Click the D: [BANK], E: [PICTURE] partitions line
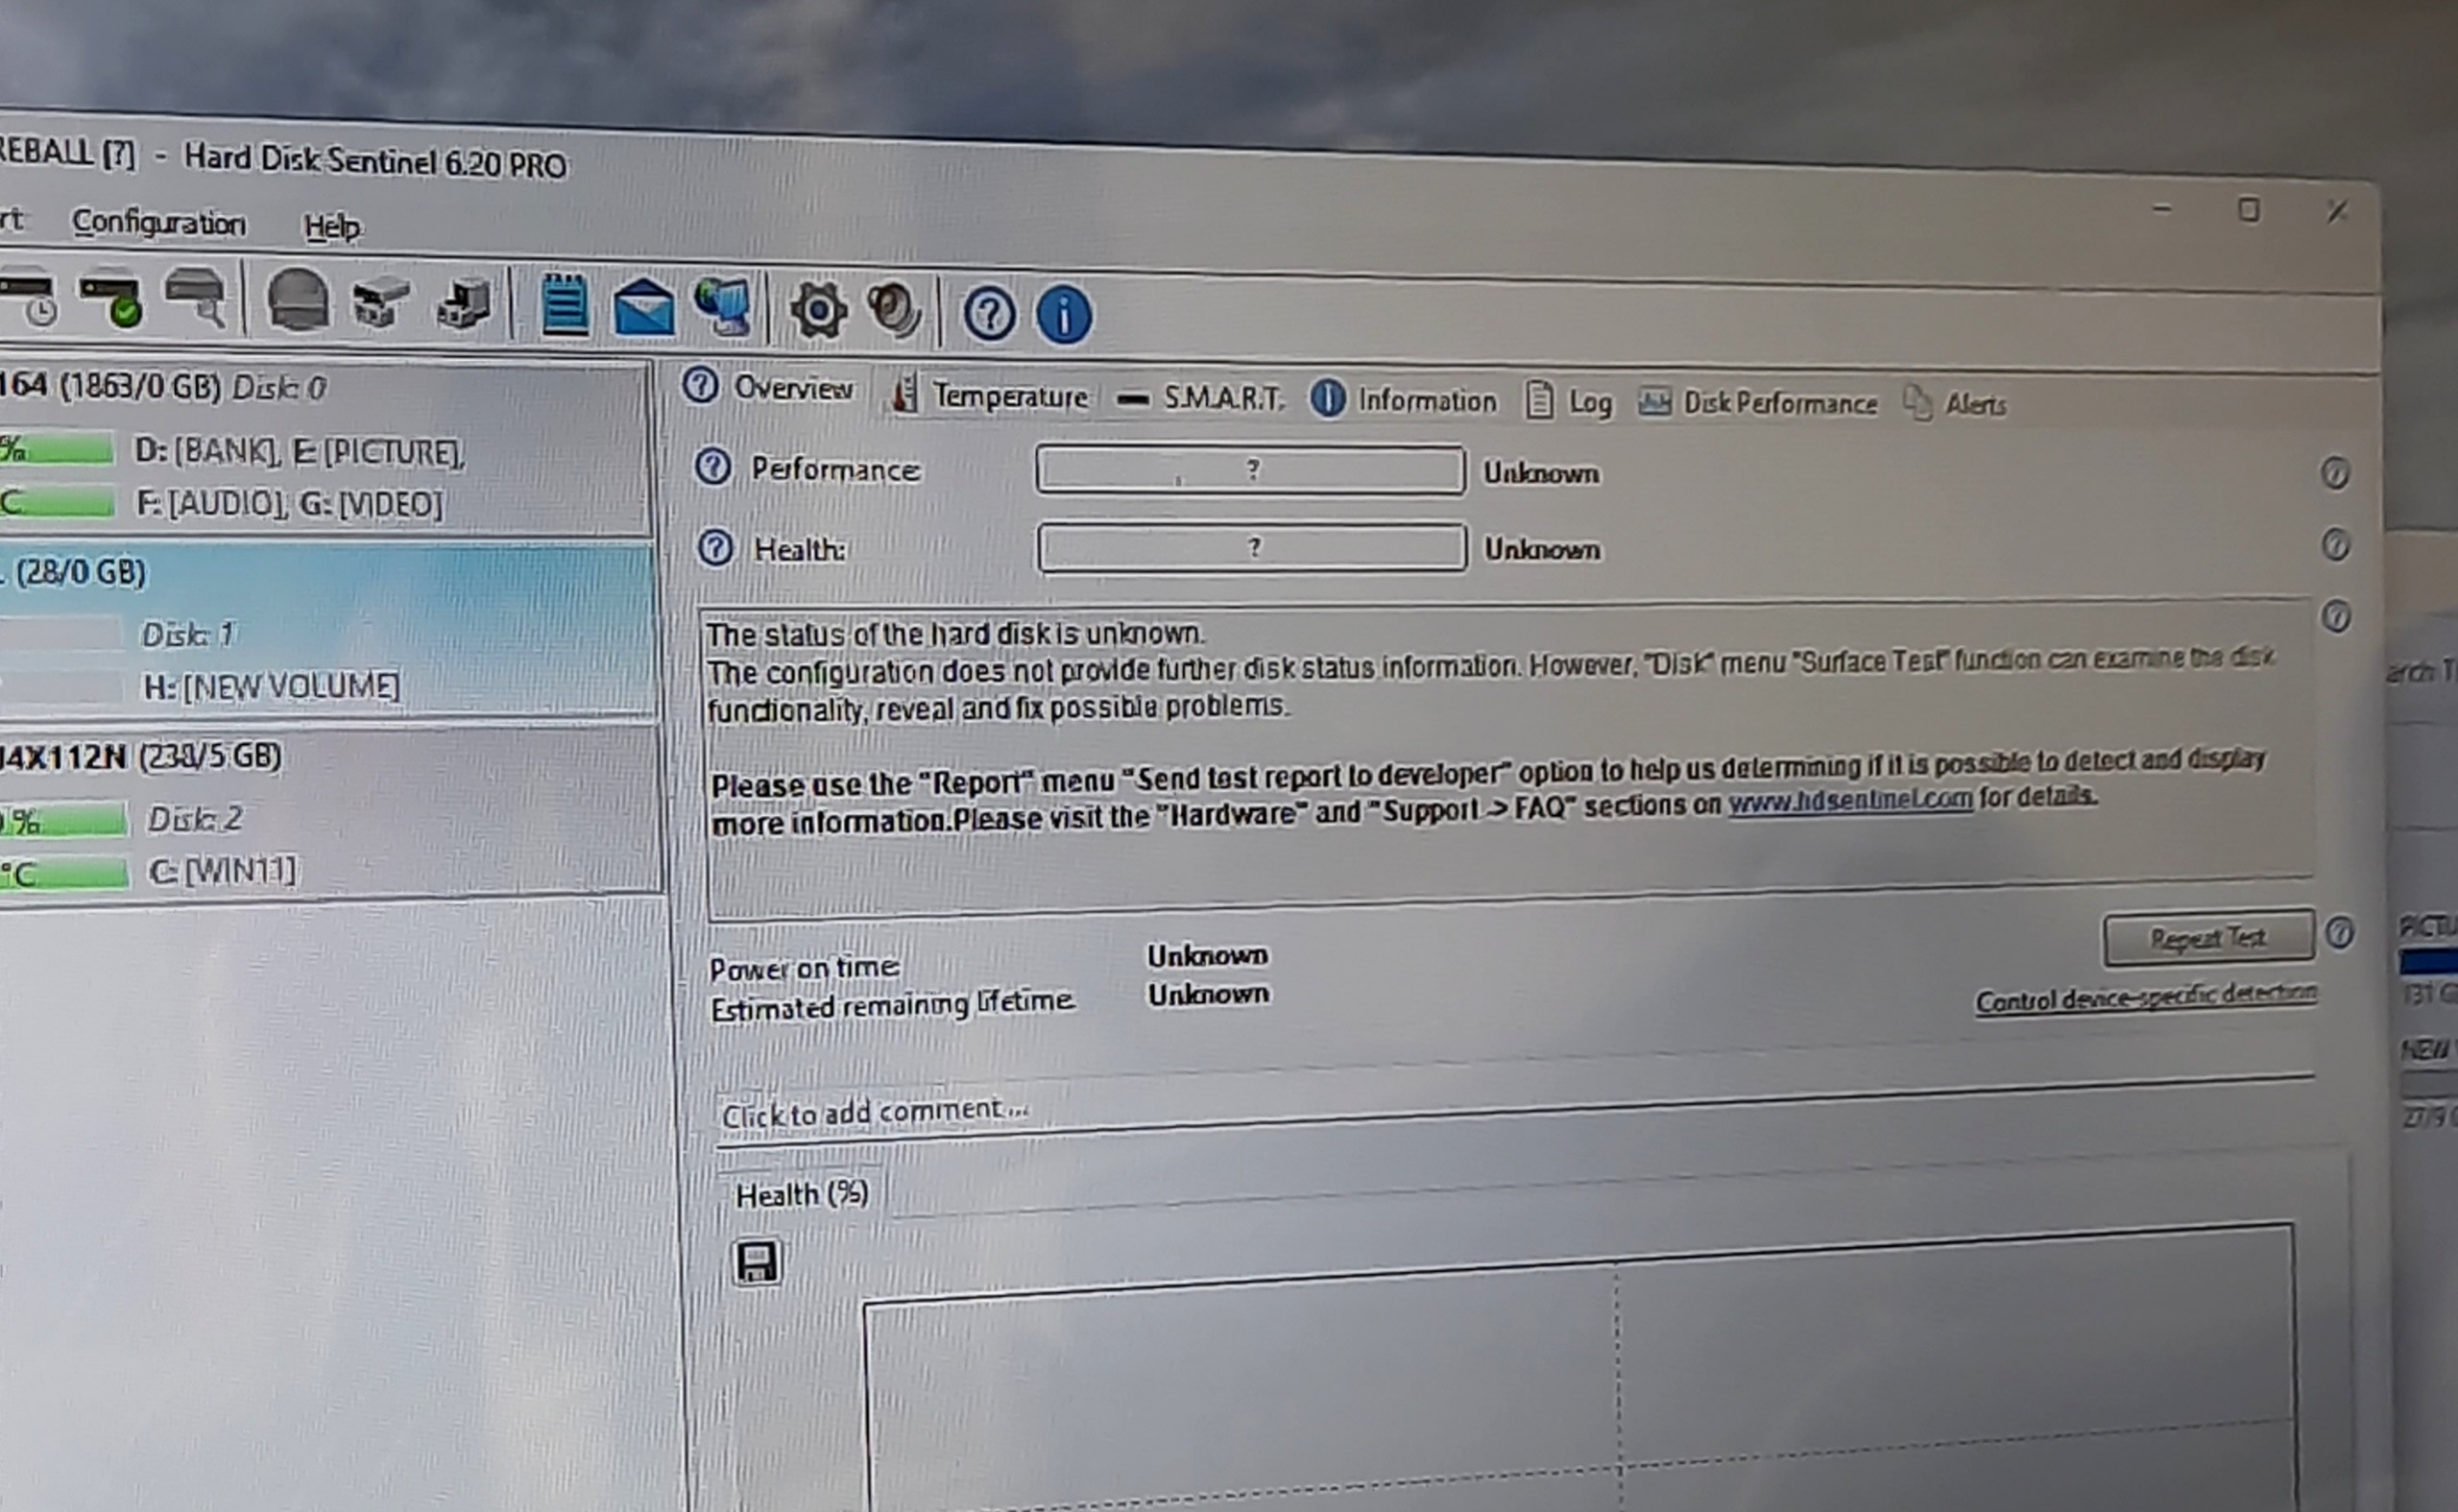 300,452
